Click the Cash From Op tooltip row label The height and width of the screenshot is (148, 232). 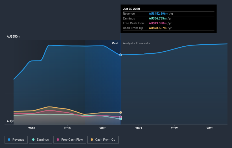(x=133, y=28)
